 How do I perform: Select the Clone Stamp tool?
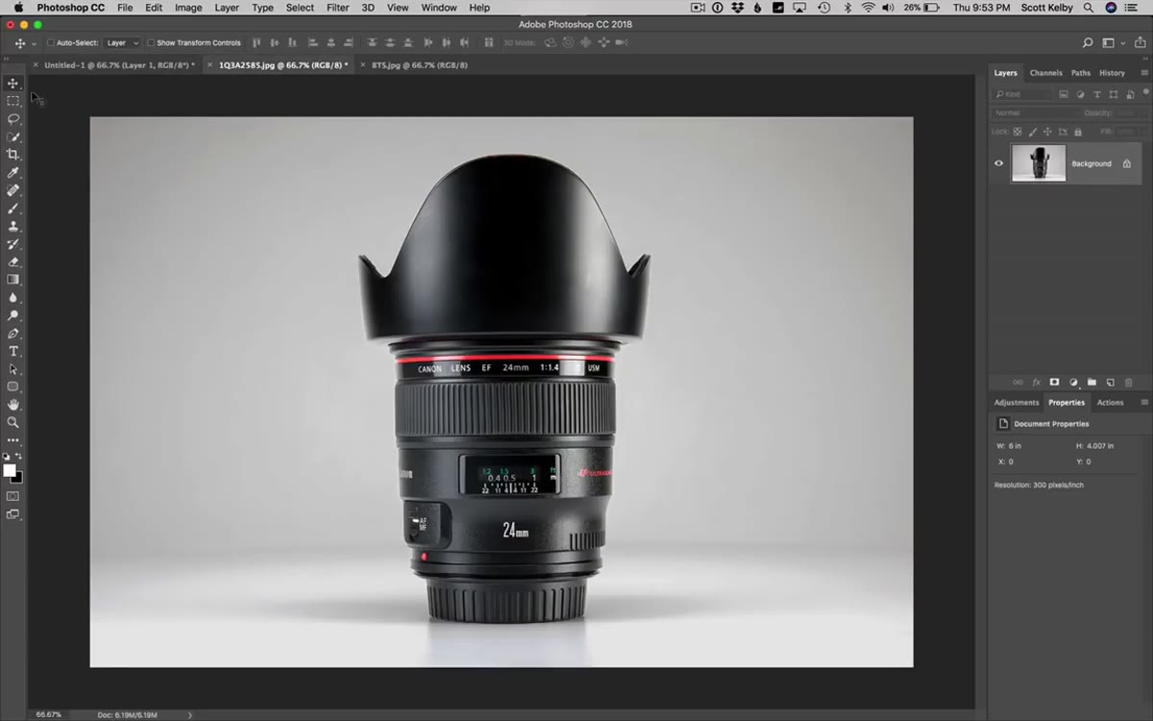point(12,226)
